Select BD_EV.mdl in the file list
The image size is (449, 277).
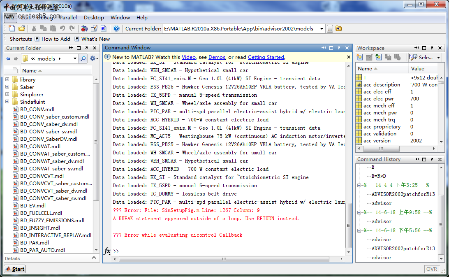32,206
